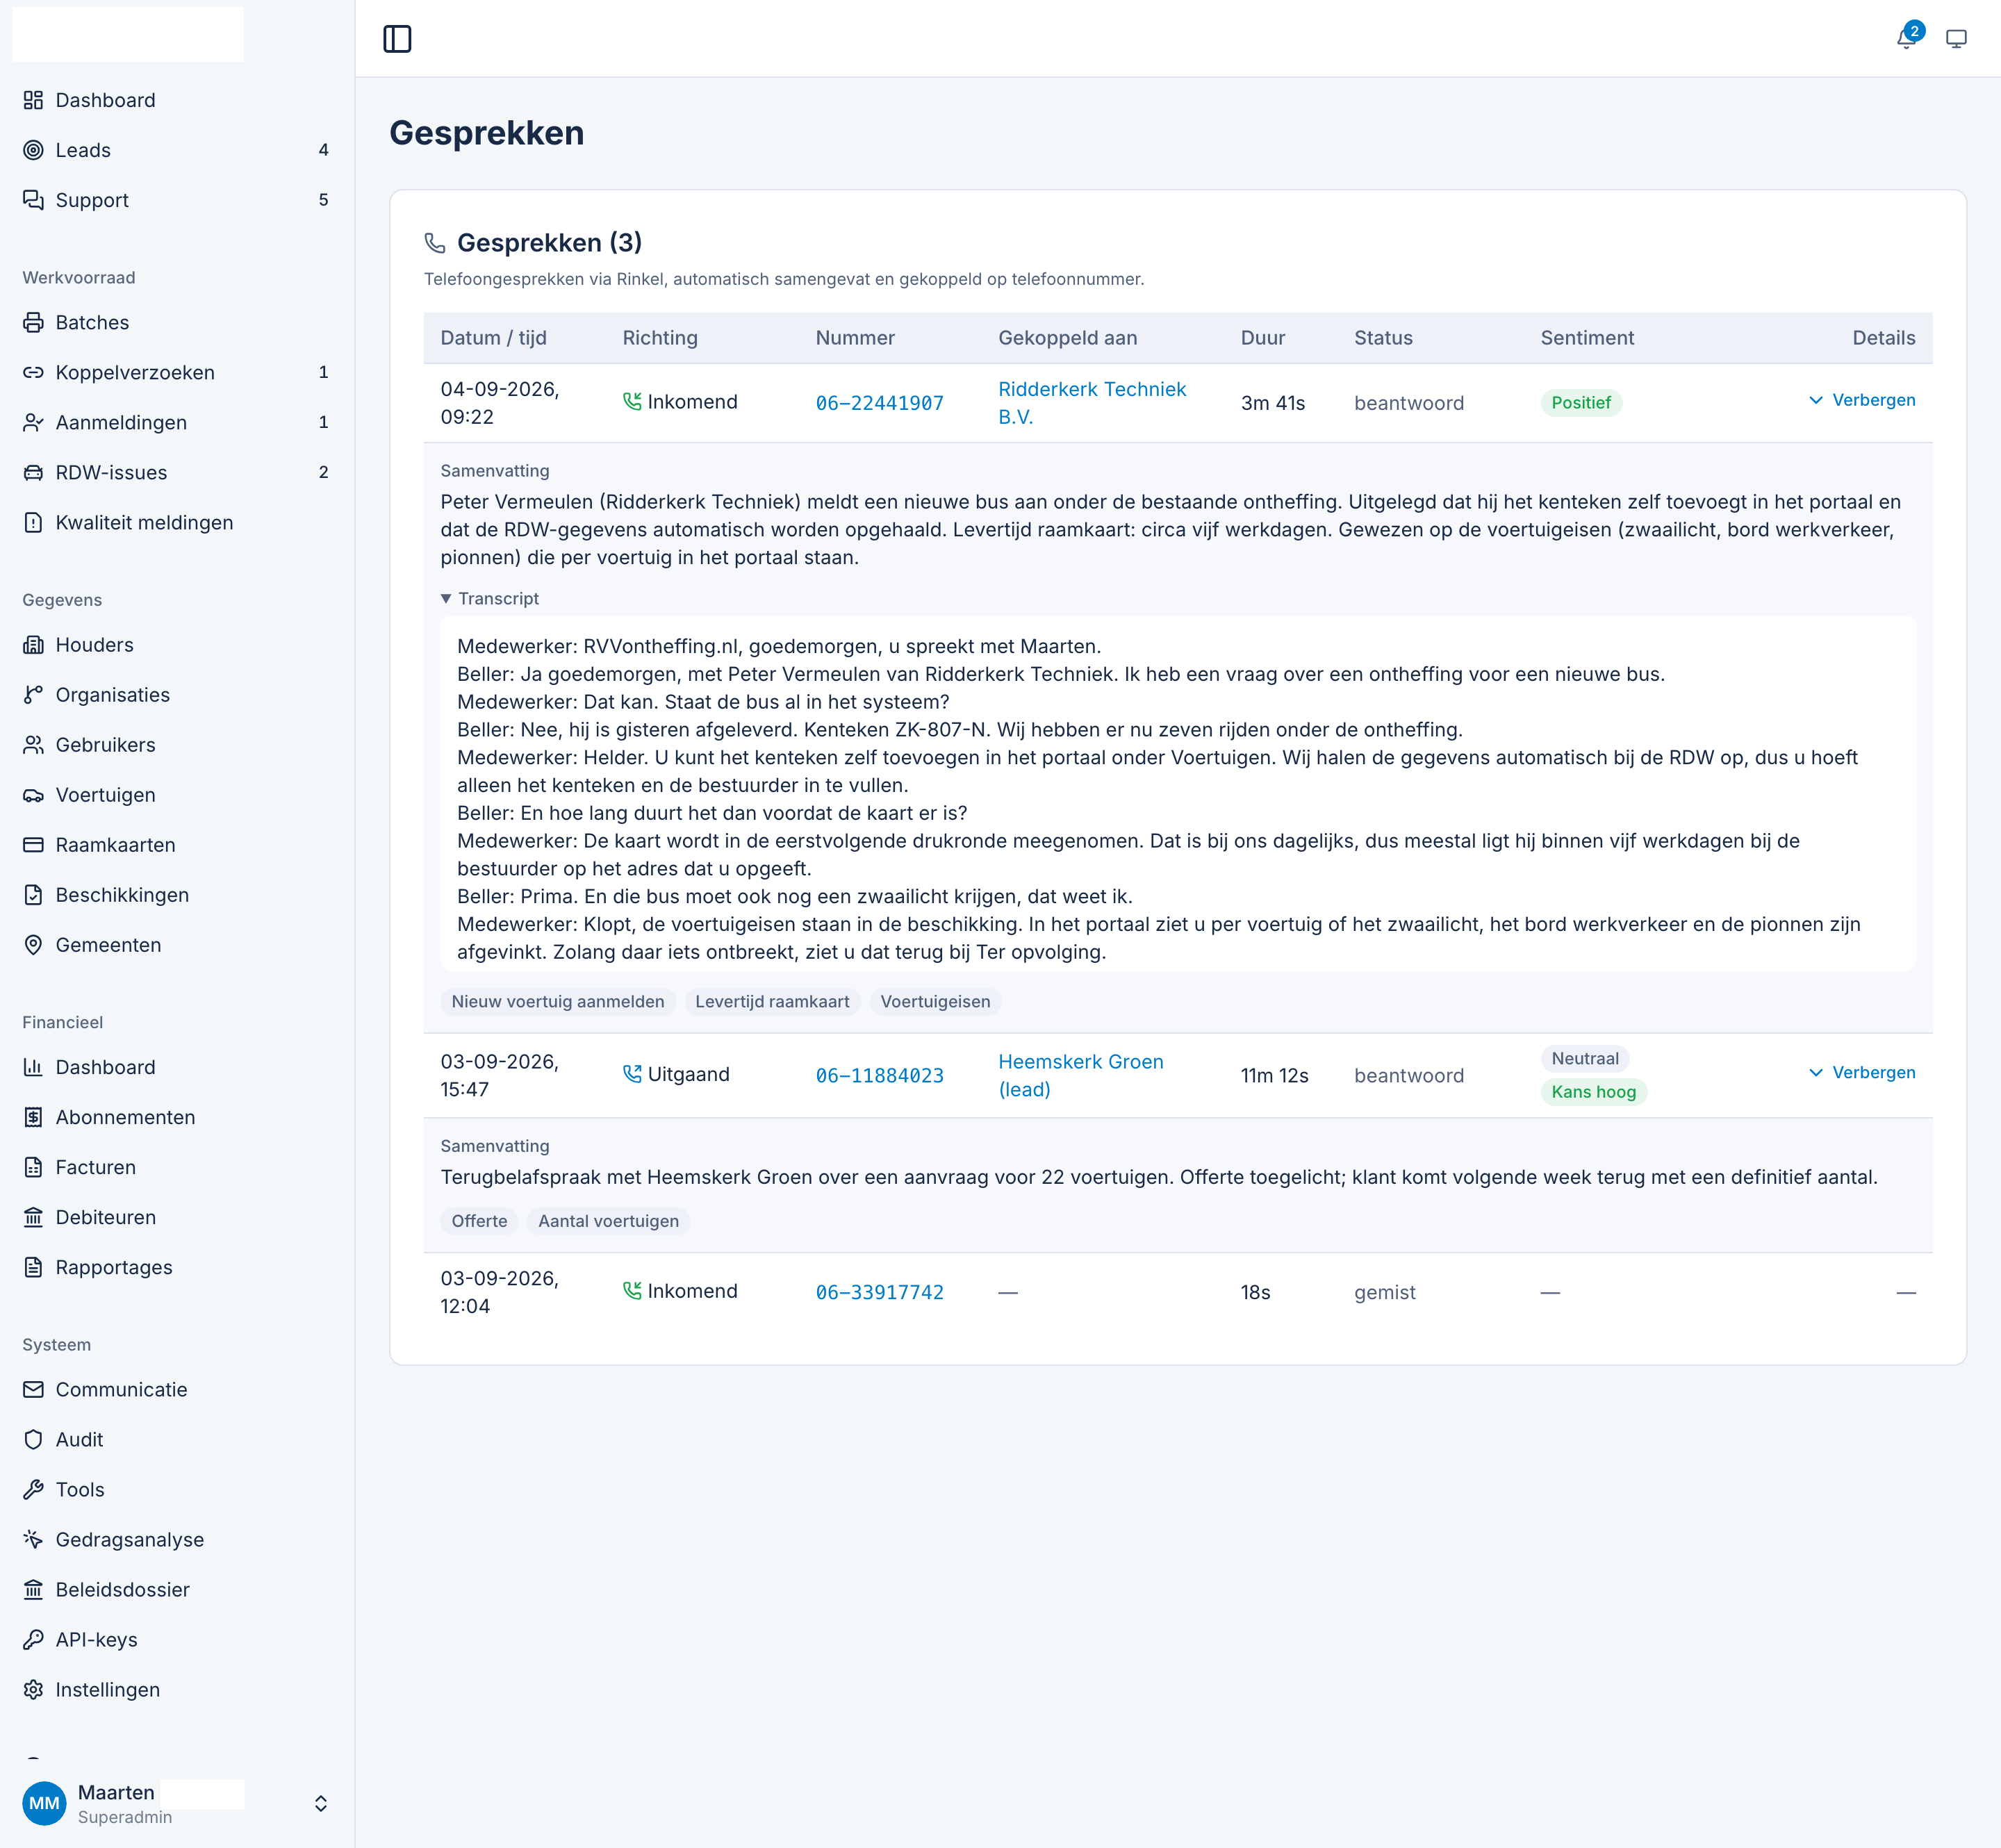This screenshot has width=2001, height=1848.
Task: Open phone number 06-33917742
Action: point(879,1292)
